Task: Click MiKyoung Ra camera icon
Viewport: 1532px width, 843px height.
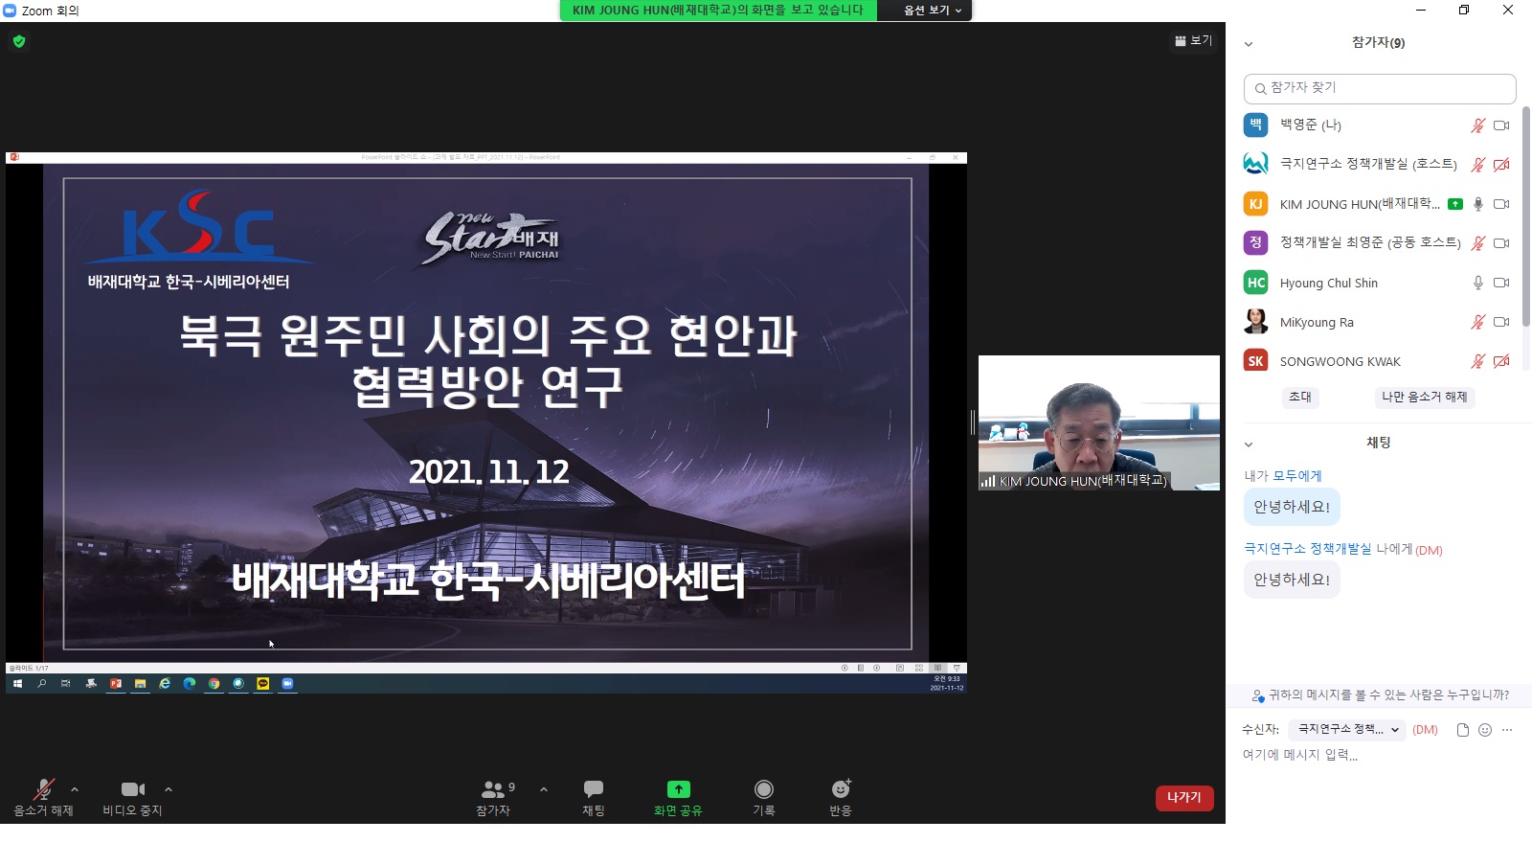Action: (x=1501, y=322)
